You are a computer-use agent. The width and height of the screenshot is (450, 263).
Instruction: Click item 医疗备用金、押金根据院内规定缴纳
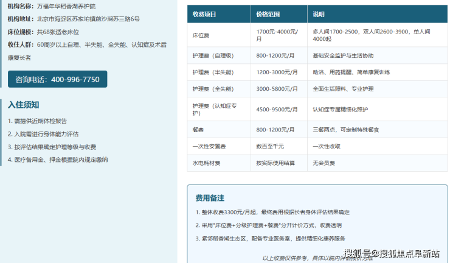58,160
